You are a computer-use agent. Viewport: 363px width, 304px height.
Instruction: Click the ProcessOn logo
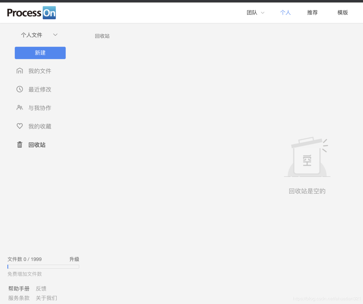31,13
